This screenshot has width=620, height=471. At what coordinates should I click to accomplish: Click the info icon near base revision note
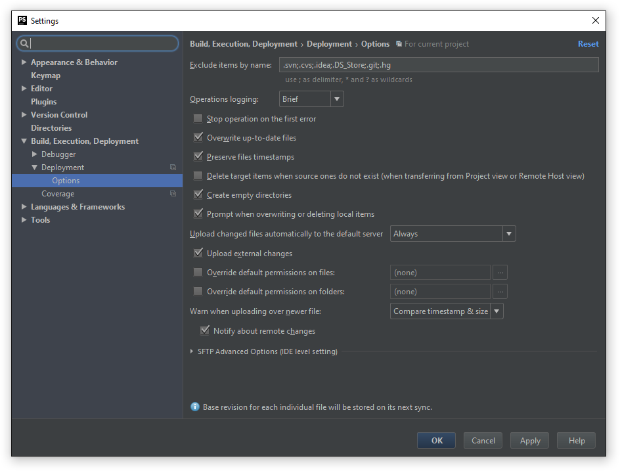(194, 407)
